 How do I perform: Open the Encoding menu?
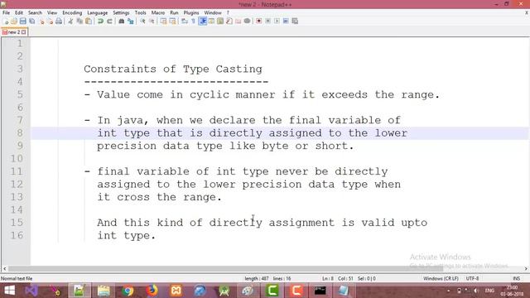72,12
